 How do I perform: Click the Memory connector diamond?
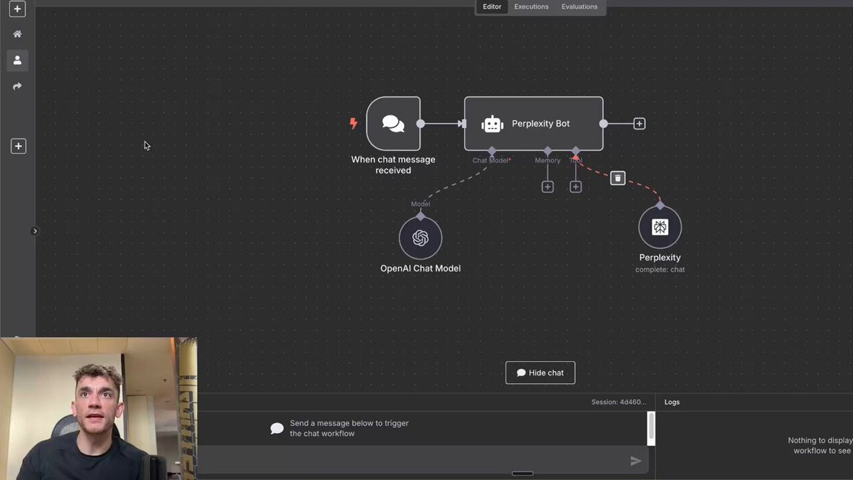point(547,151)
